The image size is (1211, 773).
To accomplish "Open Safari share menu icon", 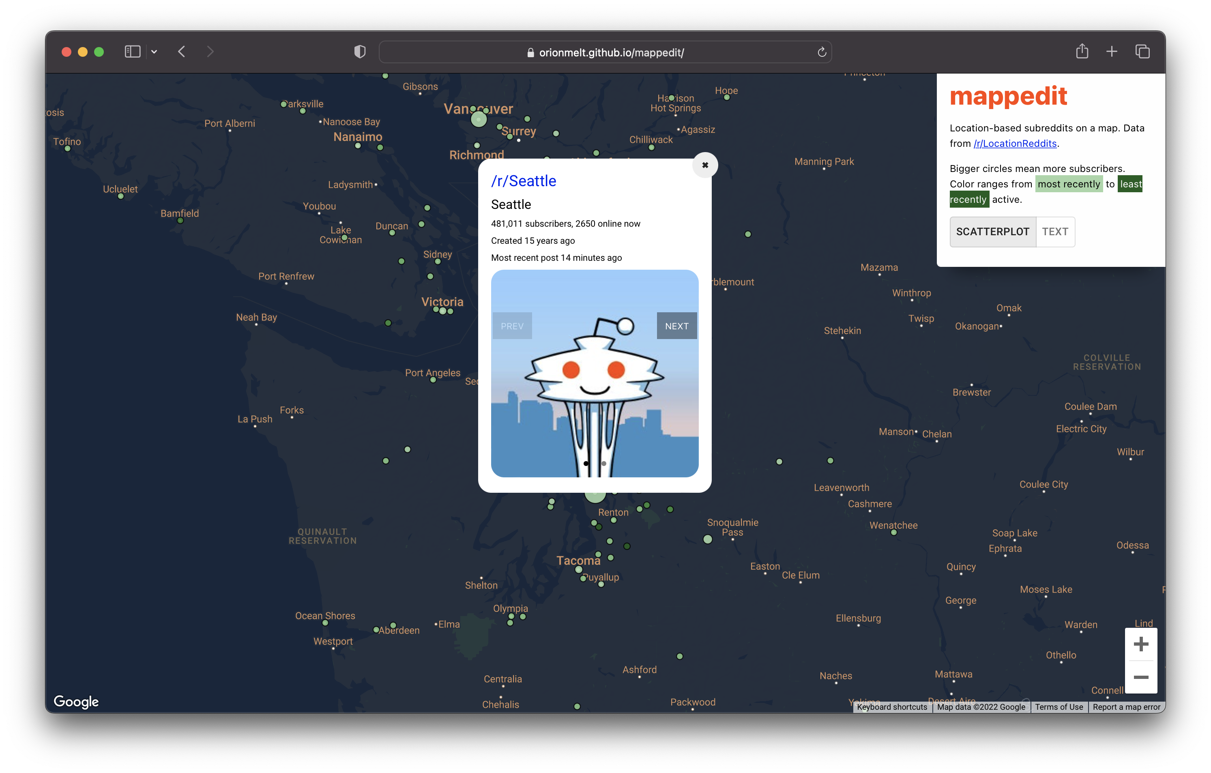I will [1082, 51].
